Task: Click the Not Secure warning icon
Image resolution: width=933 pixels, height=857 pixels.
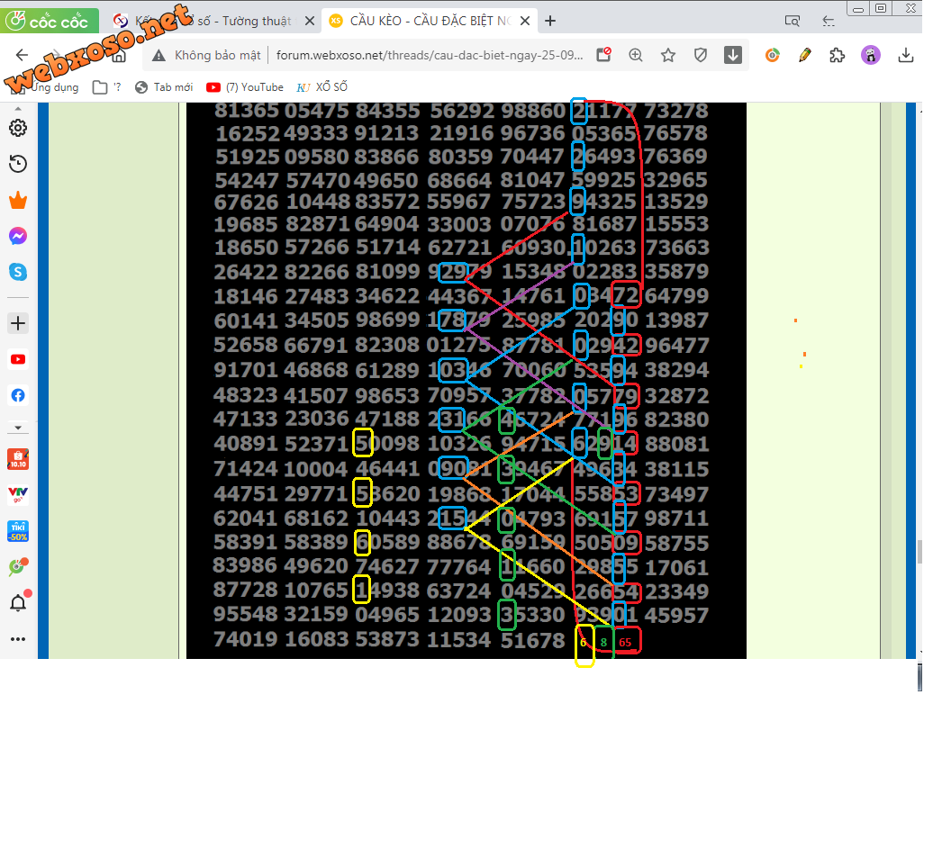Action: coord(159,55)
